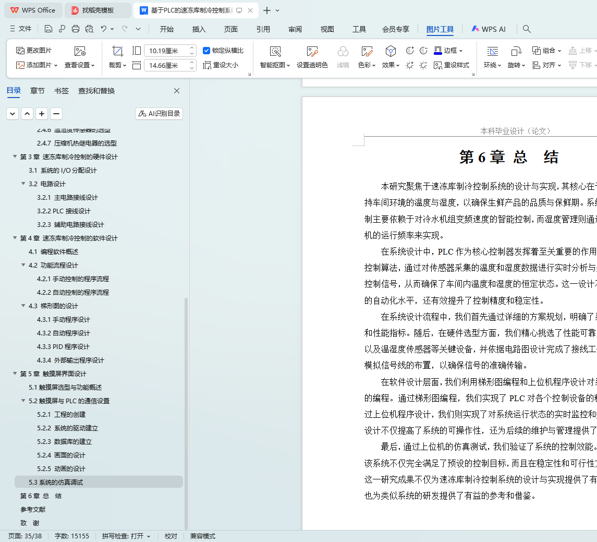Open 4.3.3 PID程序设计 entry
The height and width of the screenshot is (542, 597).
pyautogui.click(x=63, y=346)
